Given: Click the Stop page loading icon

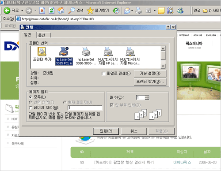Looking at the screenshot, I should coord(42,11).
